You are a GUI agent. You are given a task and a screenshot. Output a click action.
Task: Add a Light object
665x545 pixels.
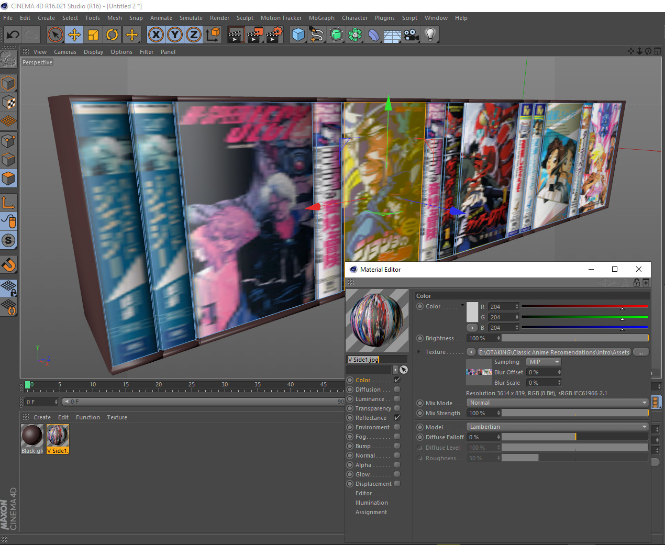point(430,35)
